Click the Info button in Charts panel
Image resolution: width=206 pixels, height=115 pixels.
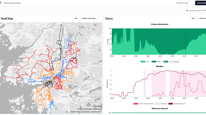tap(193, 18)
